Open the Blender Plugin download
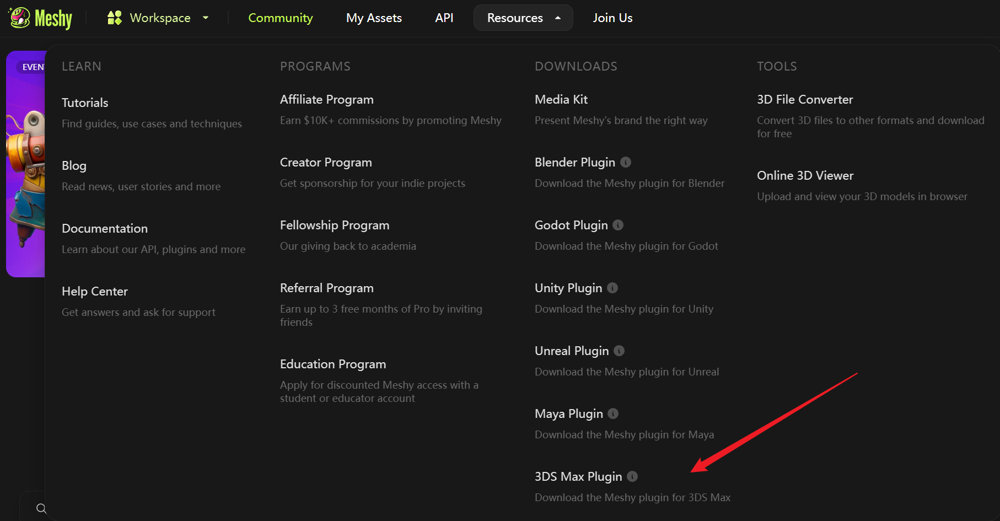This screenshot has width=1000, height=521. point(575,162)
